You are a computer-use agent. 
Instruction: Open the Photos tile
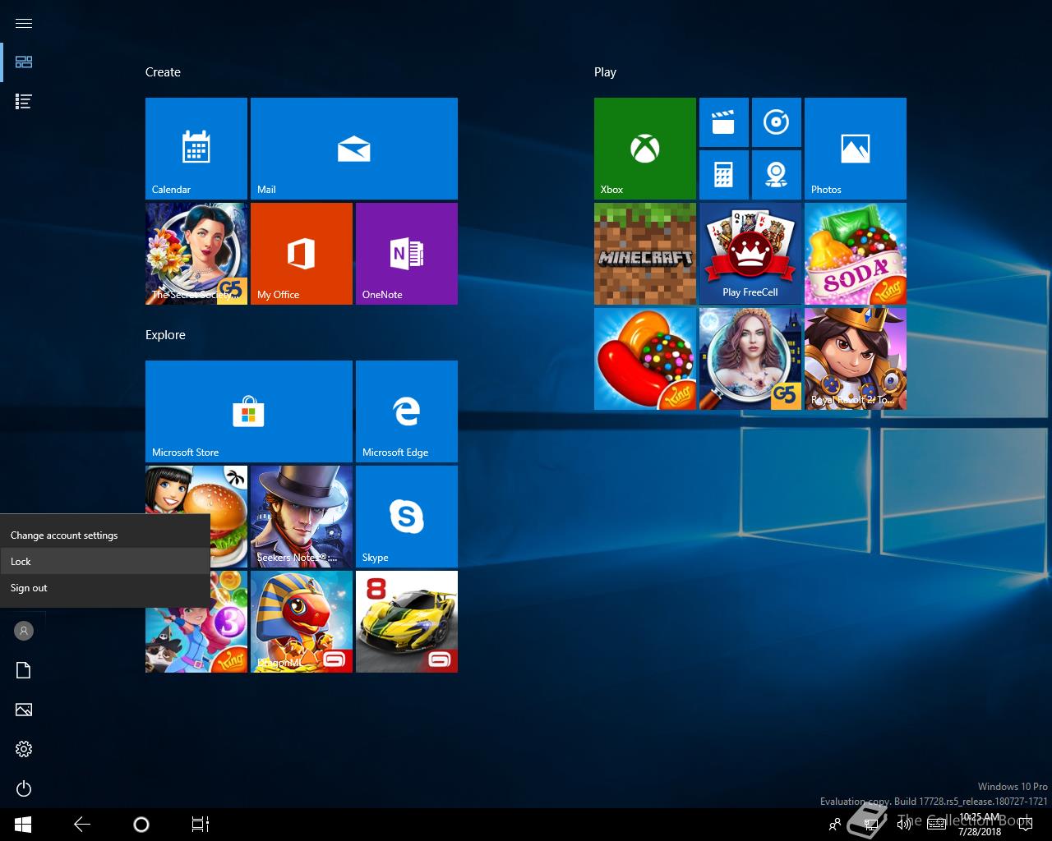pos(856,149)
